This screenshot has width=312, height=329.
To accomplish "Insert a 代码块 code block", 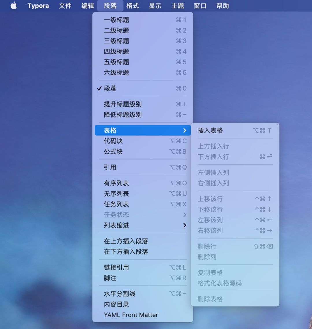I will pyautogui.click(x=143, y=141).
